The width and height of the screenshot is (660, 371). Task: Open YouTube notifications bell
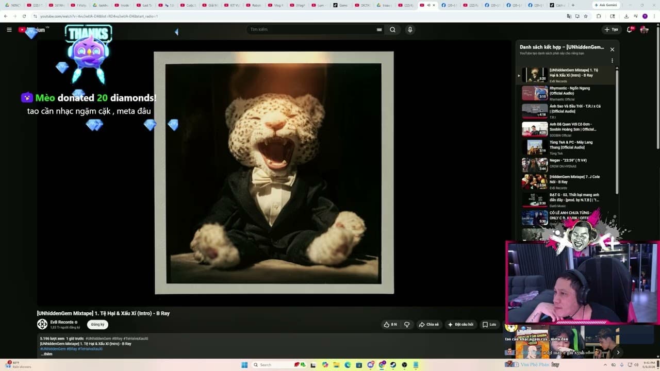629,29
